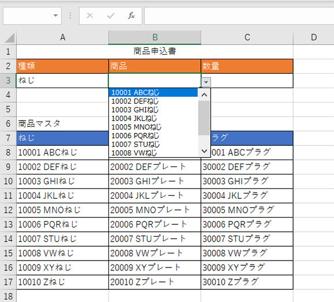Click the dropdown list scrollbar thumb
The width and height of the screenshot is (334, 302).
[x=204, y=118]
